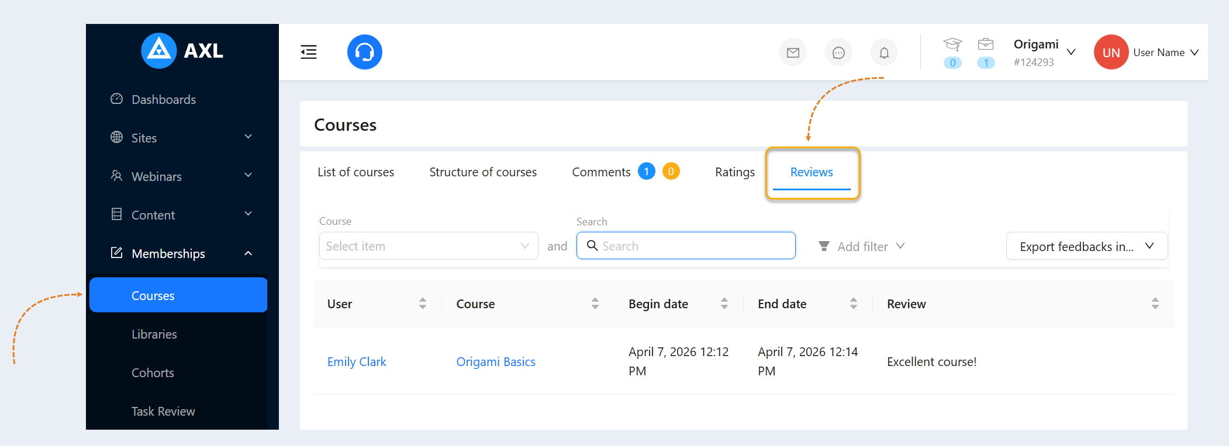Screen dimensions: 1229x446
Task: Click the Sites globe icon
Action: (x=117, y=137)
